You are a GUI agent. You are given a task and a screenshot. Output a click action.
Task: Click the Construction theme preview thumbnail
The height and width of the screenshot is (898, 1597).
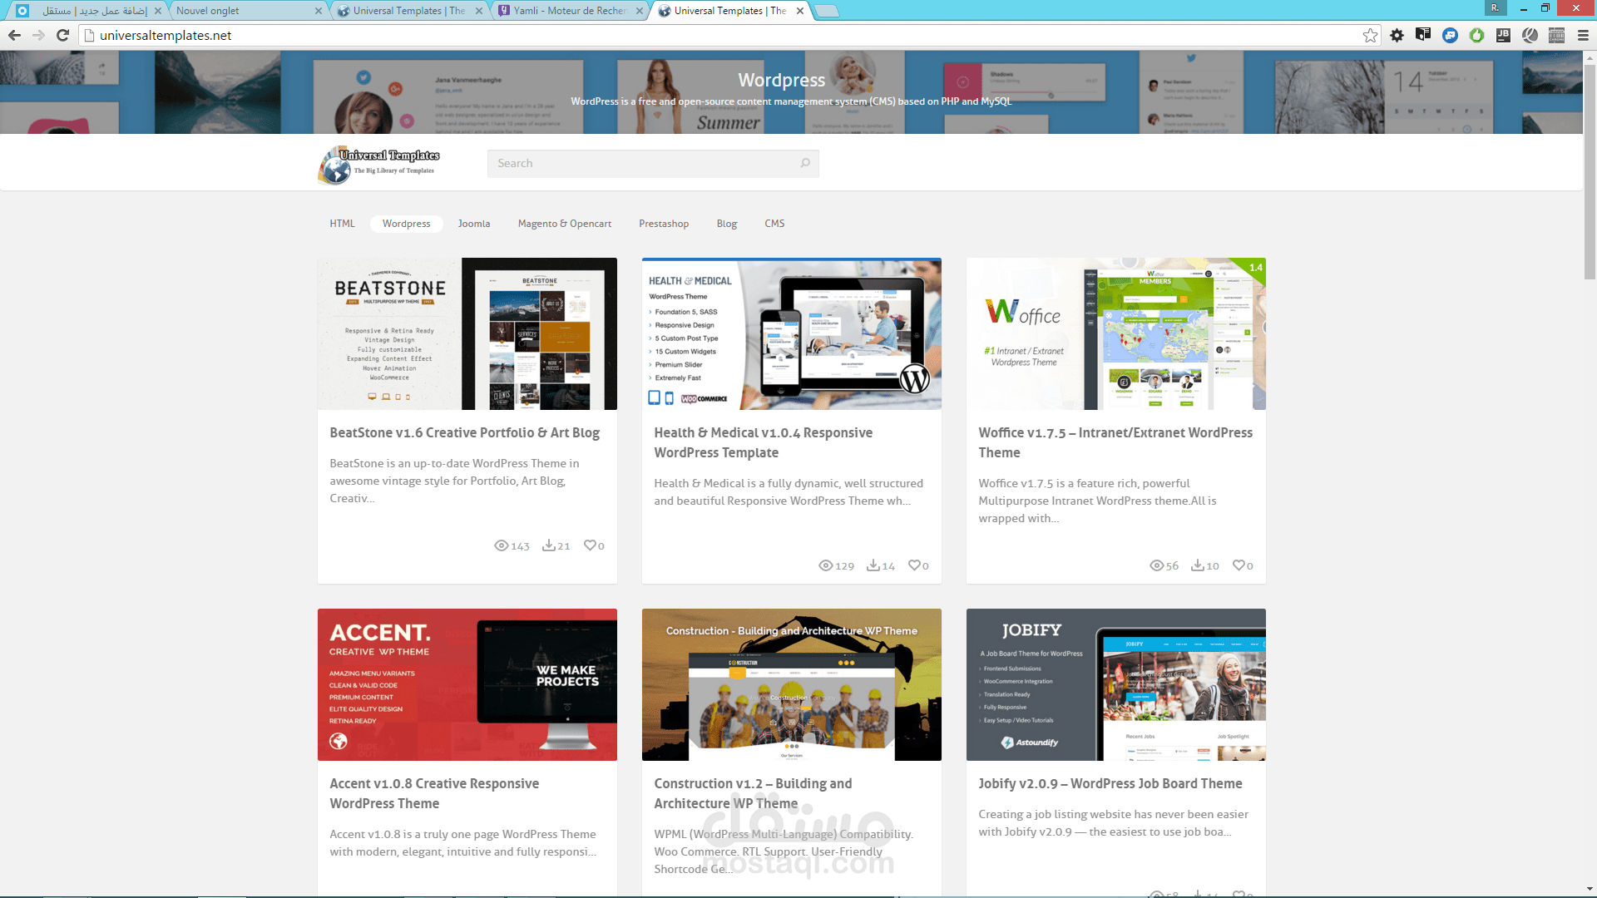point(792,684)
